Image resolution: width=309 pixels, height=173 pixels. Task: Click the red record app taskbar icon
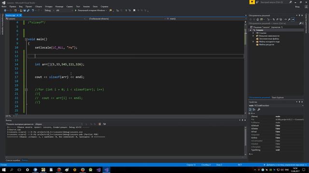[59, 170]
